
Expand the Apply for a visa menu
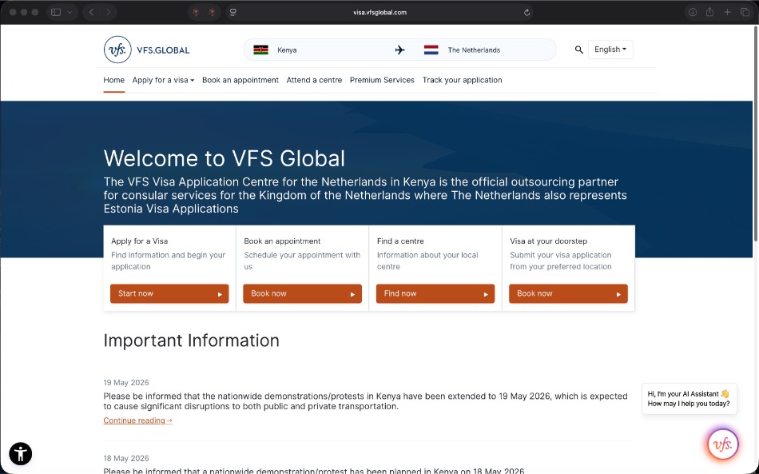click(163, 80)
